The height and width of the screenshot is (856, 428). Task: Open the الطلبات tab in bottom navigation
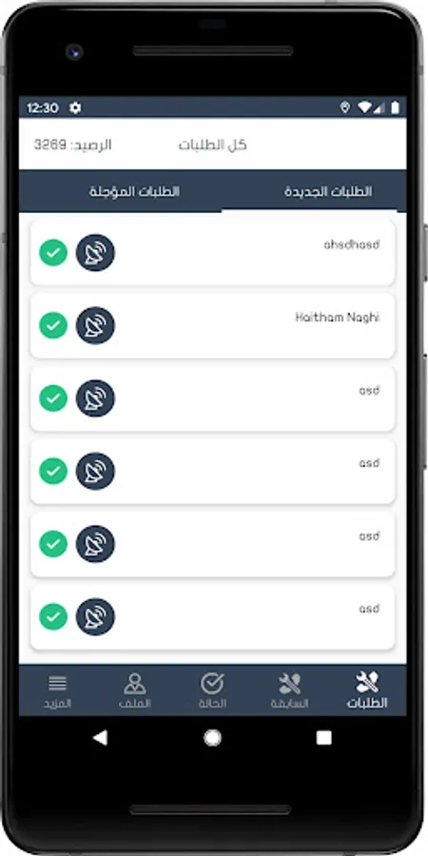(367, 691)
